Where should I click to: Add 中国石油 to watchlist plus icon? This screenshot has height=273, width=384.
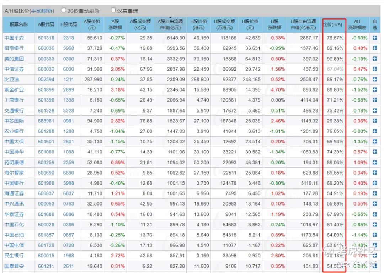374,235
